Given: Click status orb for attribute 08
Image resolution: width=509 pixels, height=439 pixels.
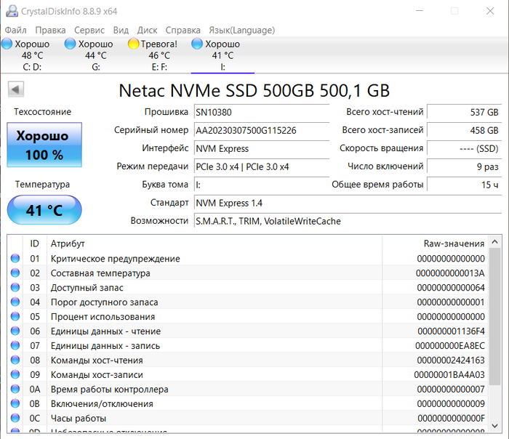Looking at the screenshot, I should pyautogui.click(x=15, y=360).
